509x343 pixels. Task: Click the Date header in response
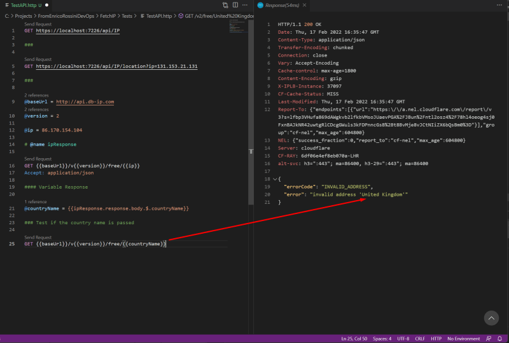(328, 32)
